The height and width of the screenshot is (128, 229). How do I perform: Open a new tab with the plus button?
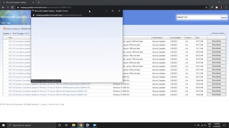(x=39, y=2)
